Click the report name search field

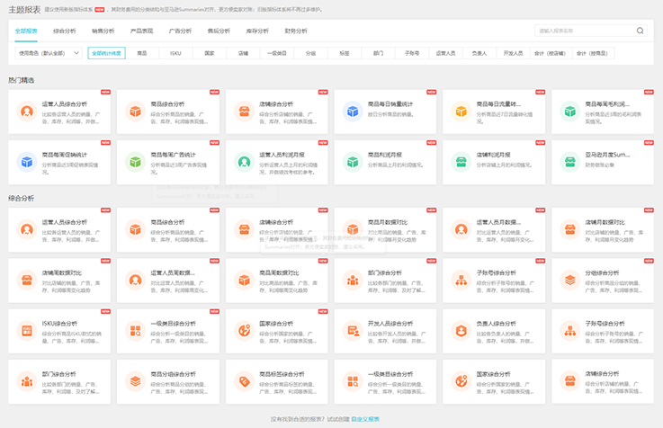click(x=583, y=31)
